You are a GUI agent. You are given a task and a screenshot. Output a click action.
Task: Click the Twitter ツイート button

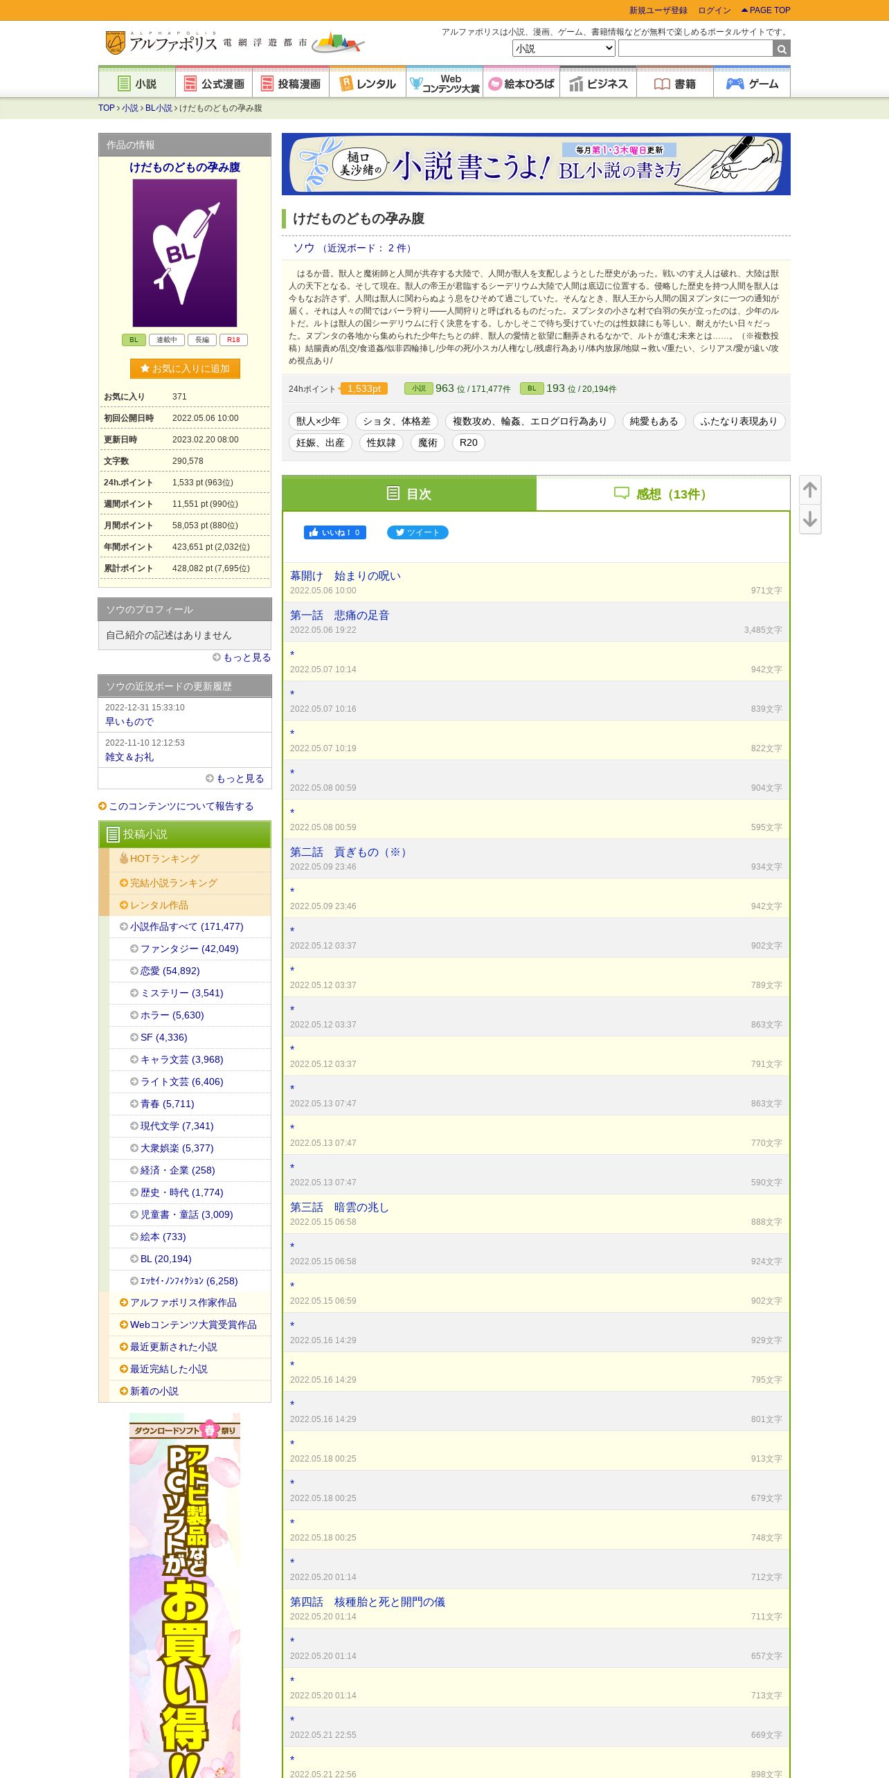pos(417,532)
